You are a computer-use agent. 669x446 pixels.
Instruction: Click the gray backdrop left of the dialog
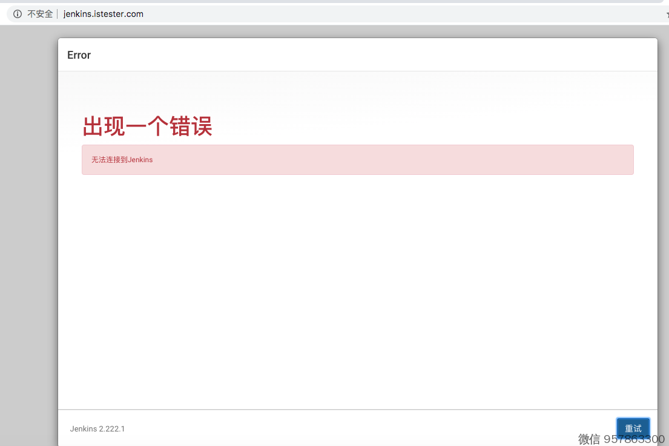(28, 242)
